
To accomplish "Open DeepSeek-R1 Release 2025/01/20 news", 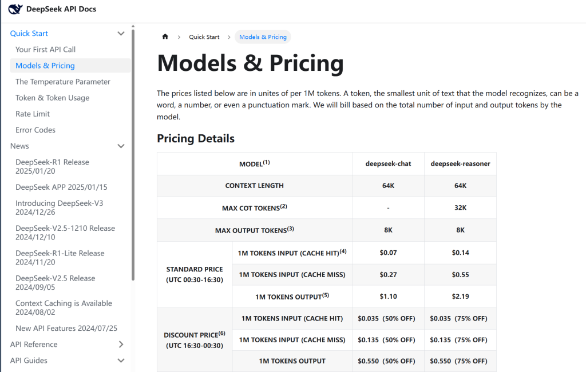I will (52, 167).
